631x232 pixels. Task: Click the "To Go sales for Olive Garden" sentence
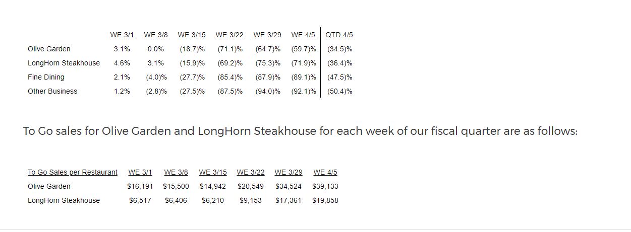coord(300,131)
